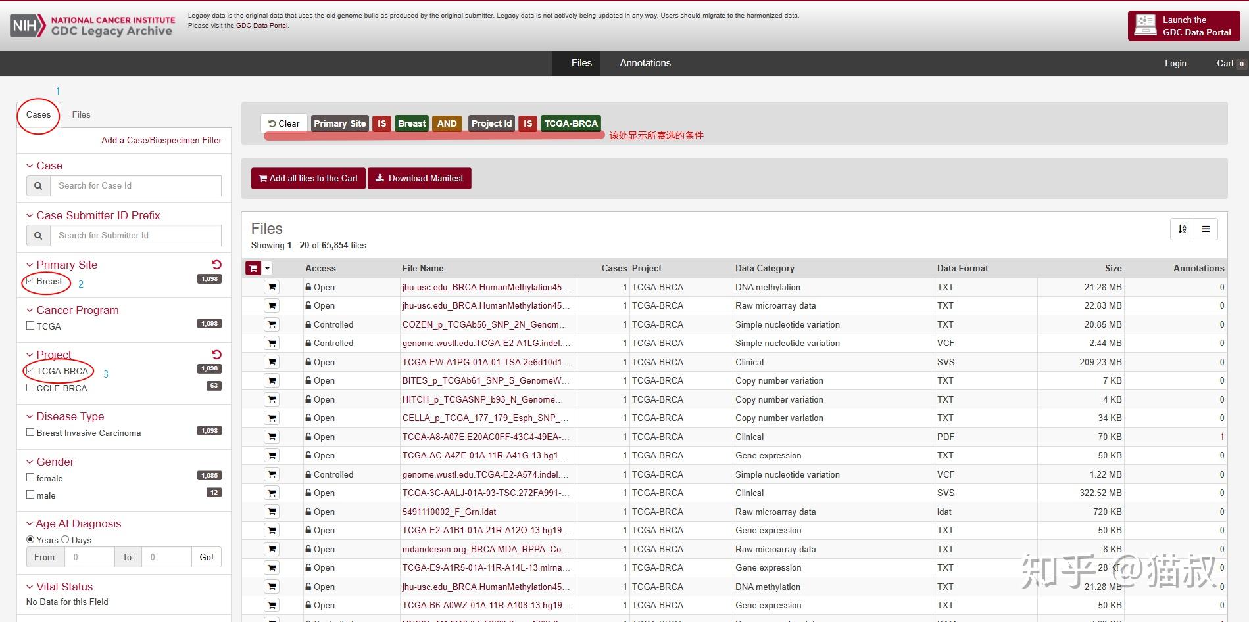Add TCGA-B6-A0WZ file to cart
The height and width of the screenshot is (622, 1249).
click(x=272, y=606)
